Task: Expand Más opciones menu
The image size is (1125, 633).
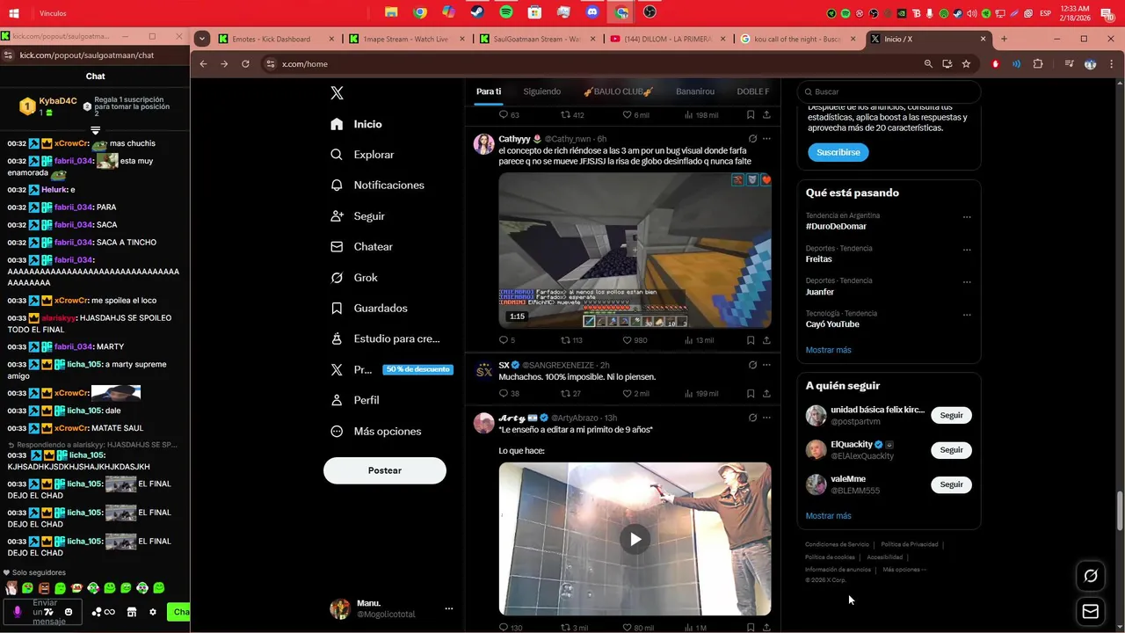Action: (376, 431)
